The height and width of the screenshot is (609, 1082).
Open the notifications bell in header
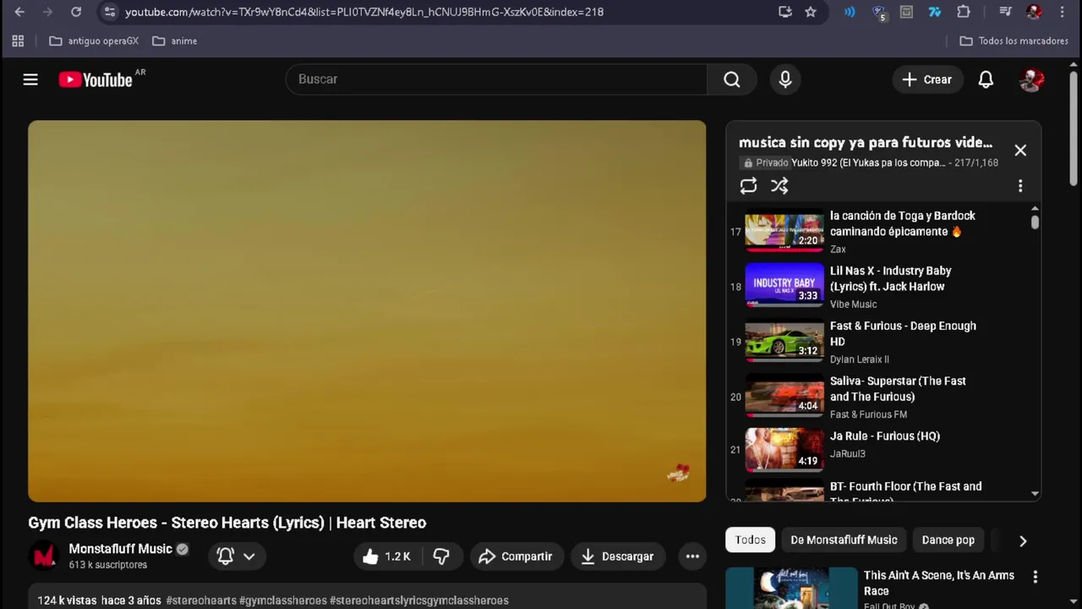click(x=986, y=80)
